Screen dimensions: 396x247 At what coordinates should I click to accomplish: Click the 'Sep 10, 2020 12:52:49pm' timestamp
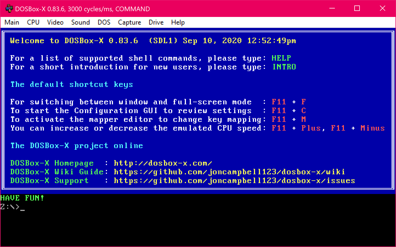coord(239,41)
